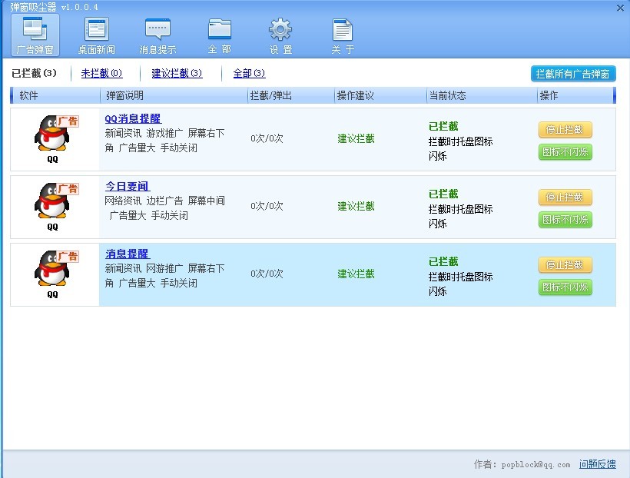
Task: Close the 弹窗吸尘器 window
Action: 620,8
